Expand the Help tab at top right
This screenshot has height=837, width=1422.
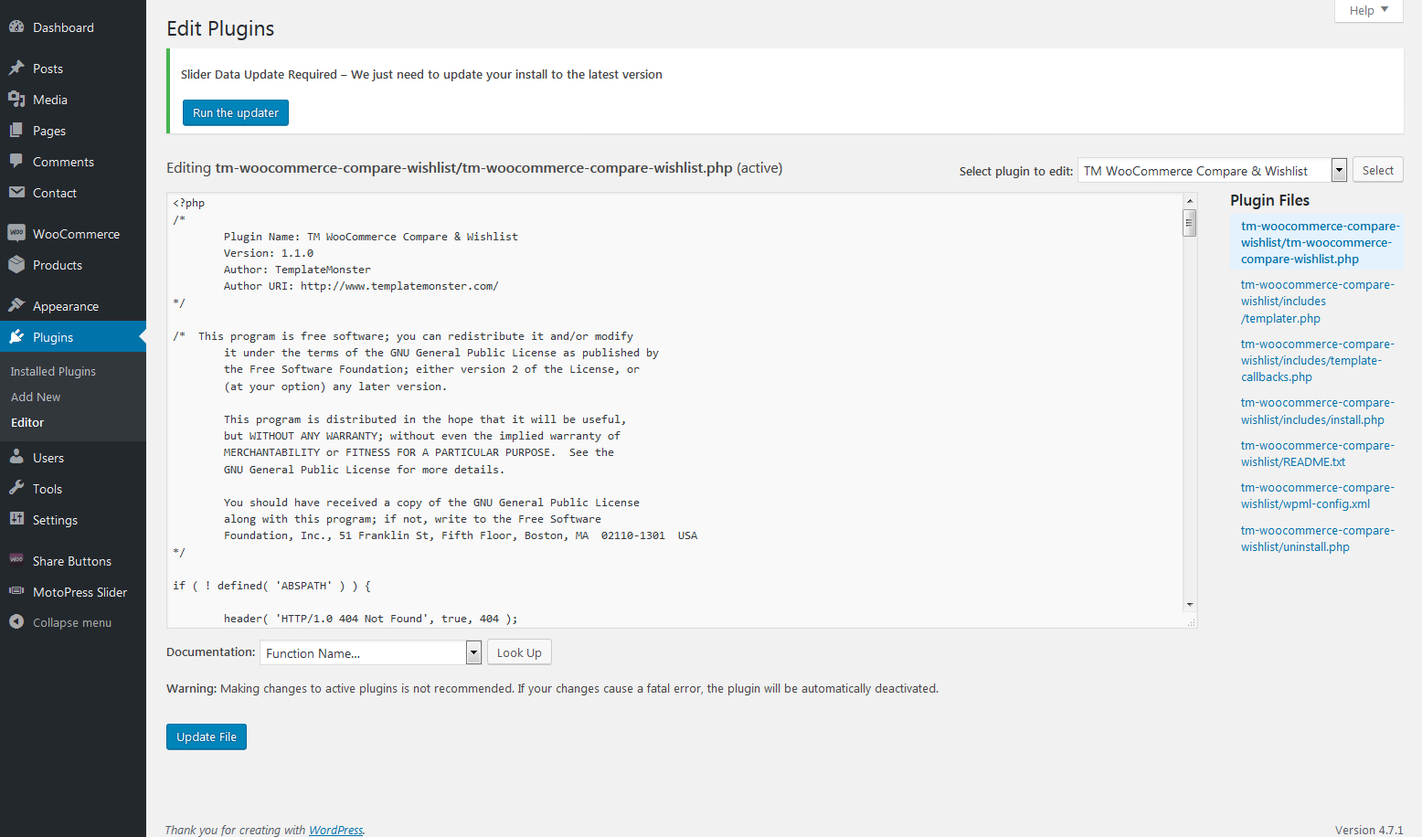tap(1368, 11)
